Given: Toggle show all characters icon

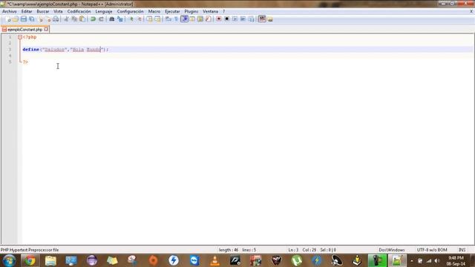Looking at the screenshot, I should coord(177,19).
